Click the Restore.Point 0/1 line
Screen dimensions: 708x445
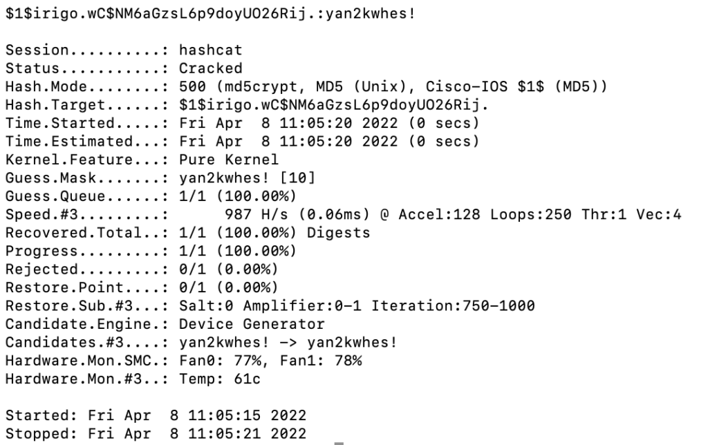(x=141, y=287)
